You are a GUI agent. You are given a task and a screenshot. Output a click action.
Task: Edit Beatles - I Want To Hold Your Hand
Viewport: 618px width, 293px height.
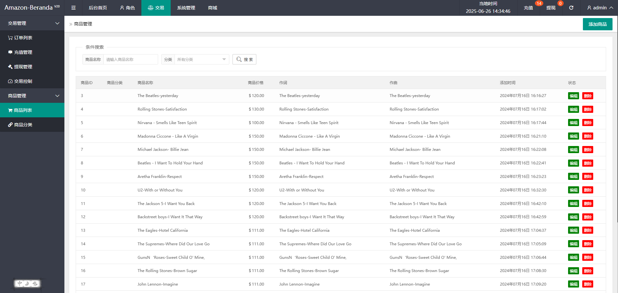pyautogui.click(x=574, y=163)
